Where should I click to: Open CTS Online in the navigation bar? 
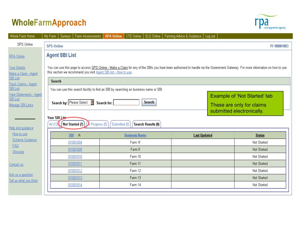[x=133, y=36]
